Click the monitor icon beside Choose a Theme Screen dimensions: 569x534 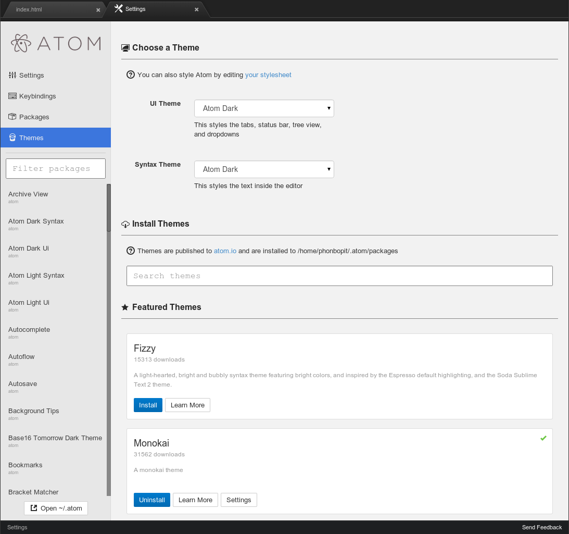tap(125, 48)
